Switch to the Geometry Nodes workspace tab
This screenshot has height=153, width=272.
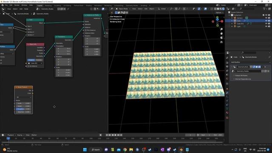coord(132,6)
